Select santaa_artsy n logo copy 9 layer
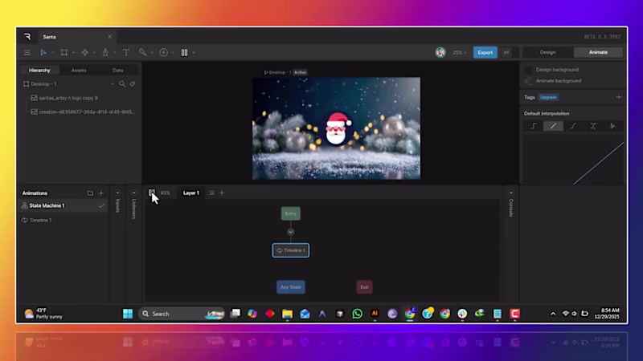 point(68,98)
